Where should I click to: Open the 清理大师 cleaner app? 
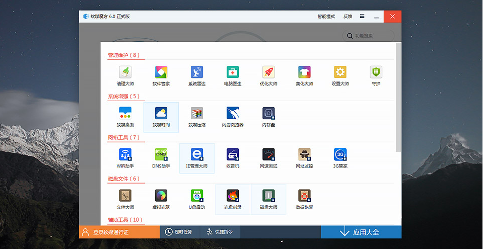coord(125,76)
